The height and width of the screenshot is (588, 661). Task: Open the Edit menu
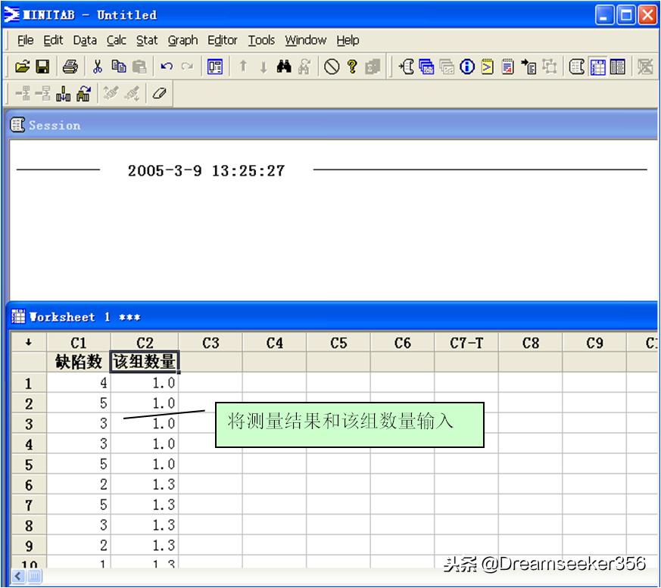[53, 40]
